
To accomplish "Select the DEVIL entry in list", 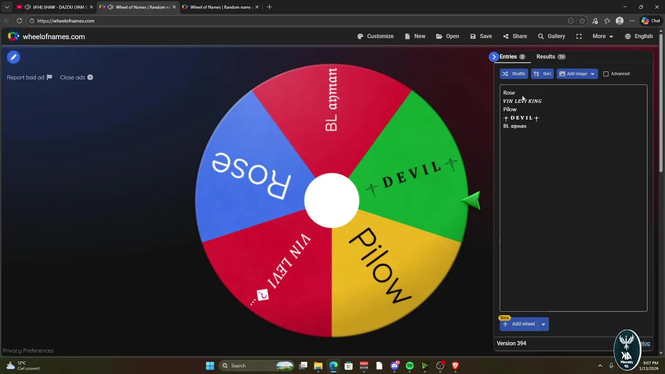I will [x=521, y=118].
